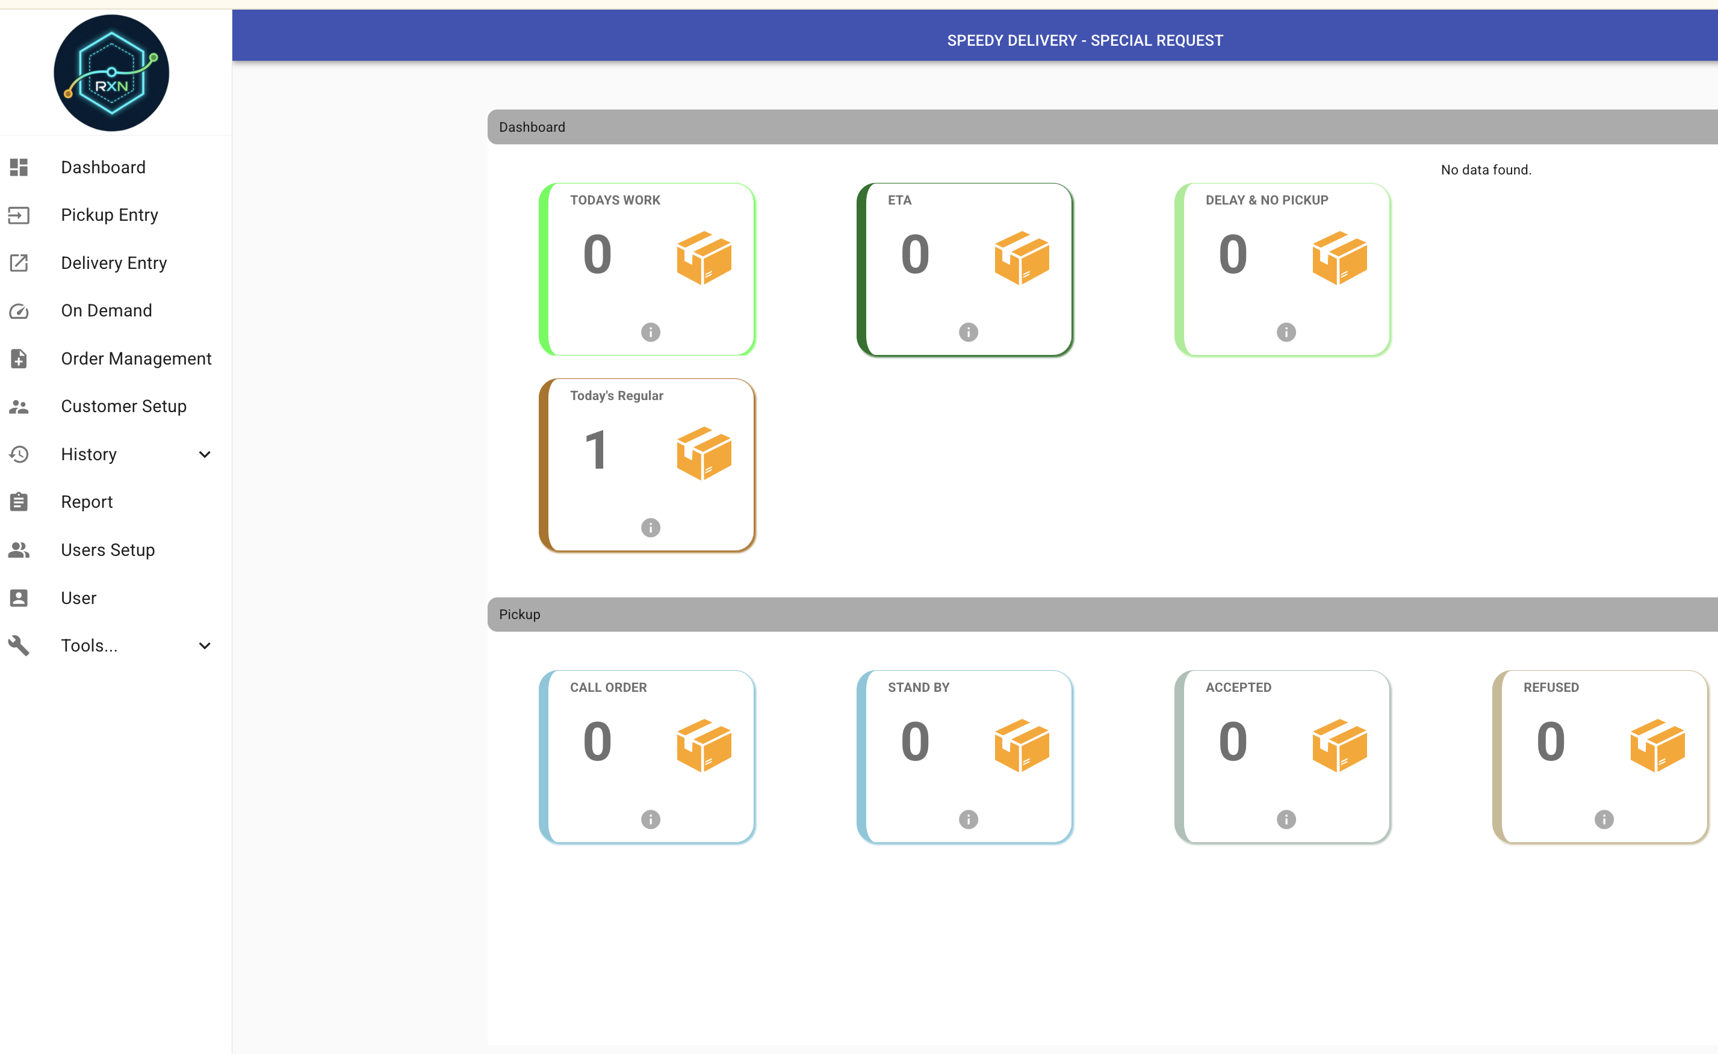This screenshot has width=1718, height=1054.
Task: Click the ETA card title
Action: click(x=899, y=200)
